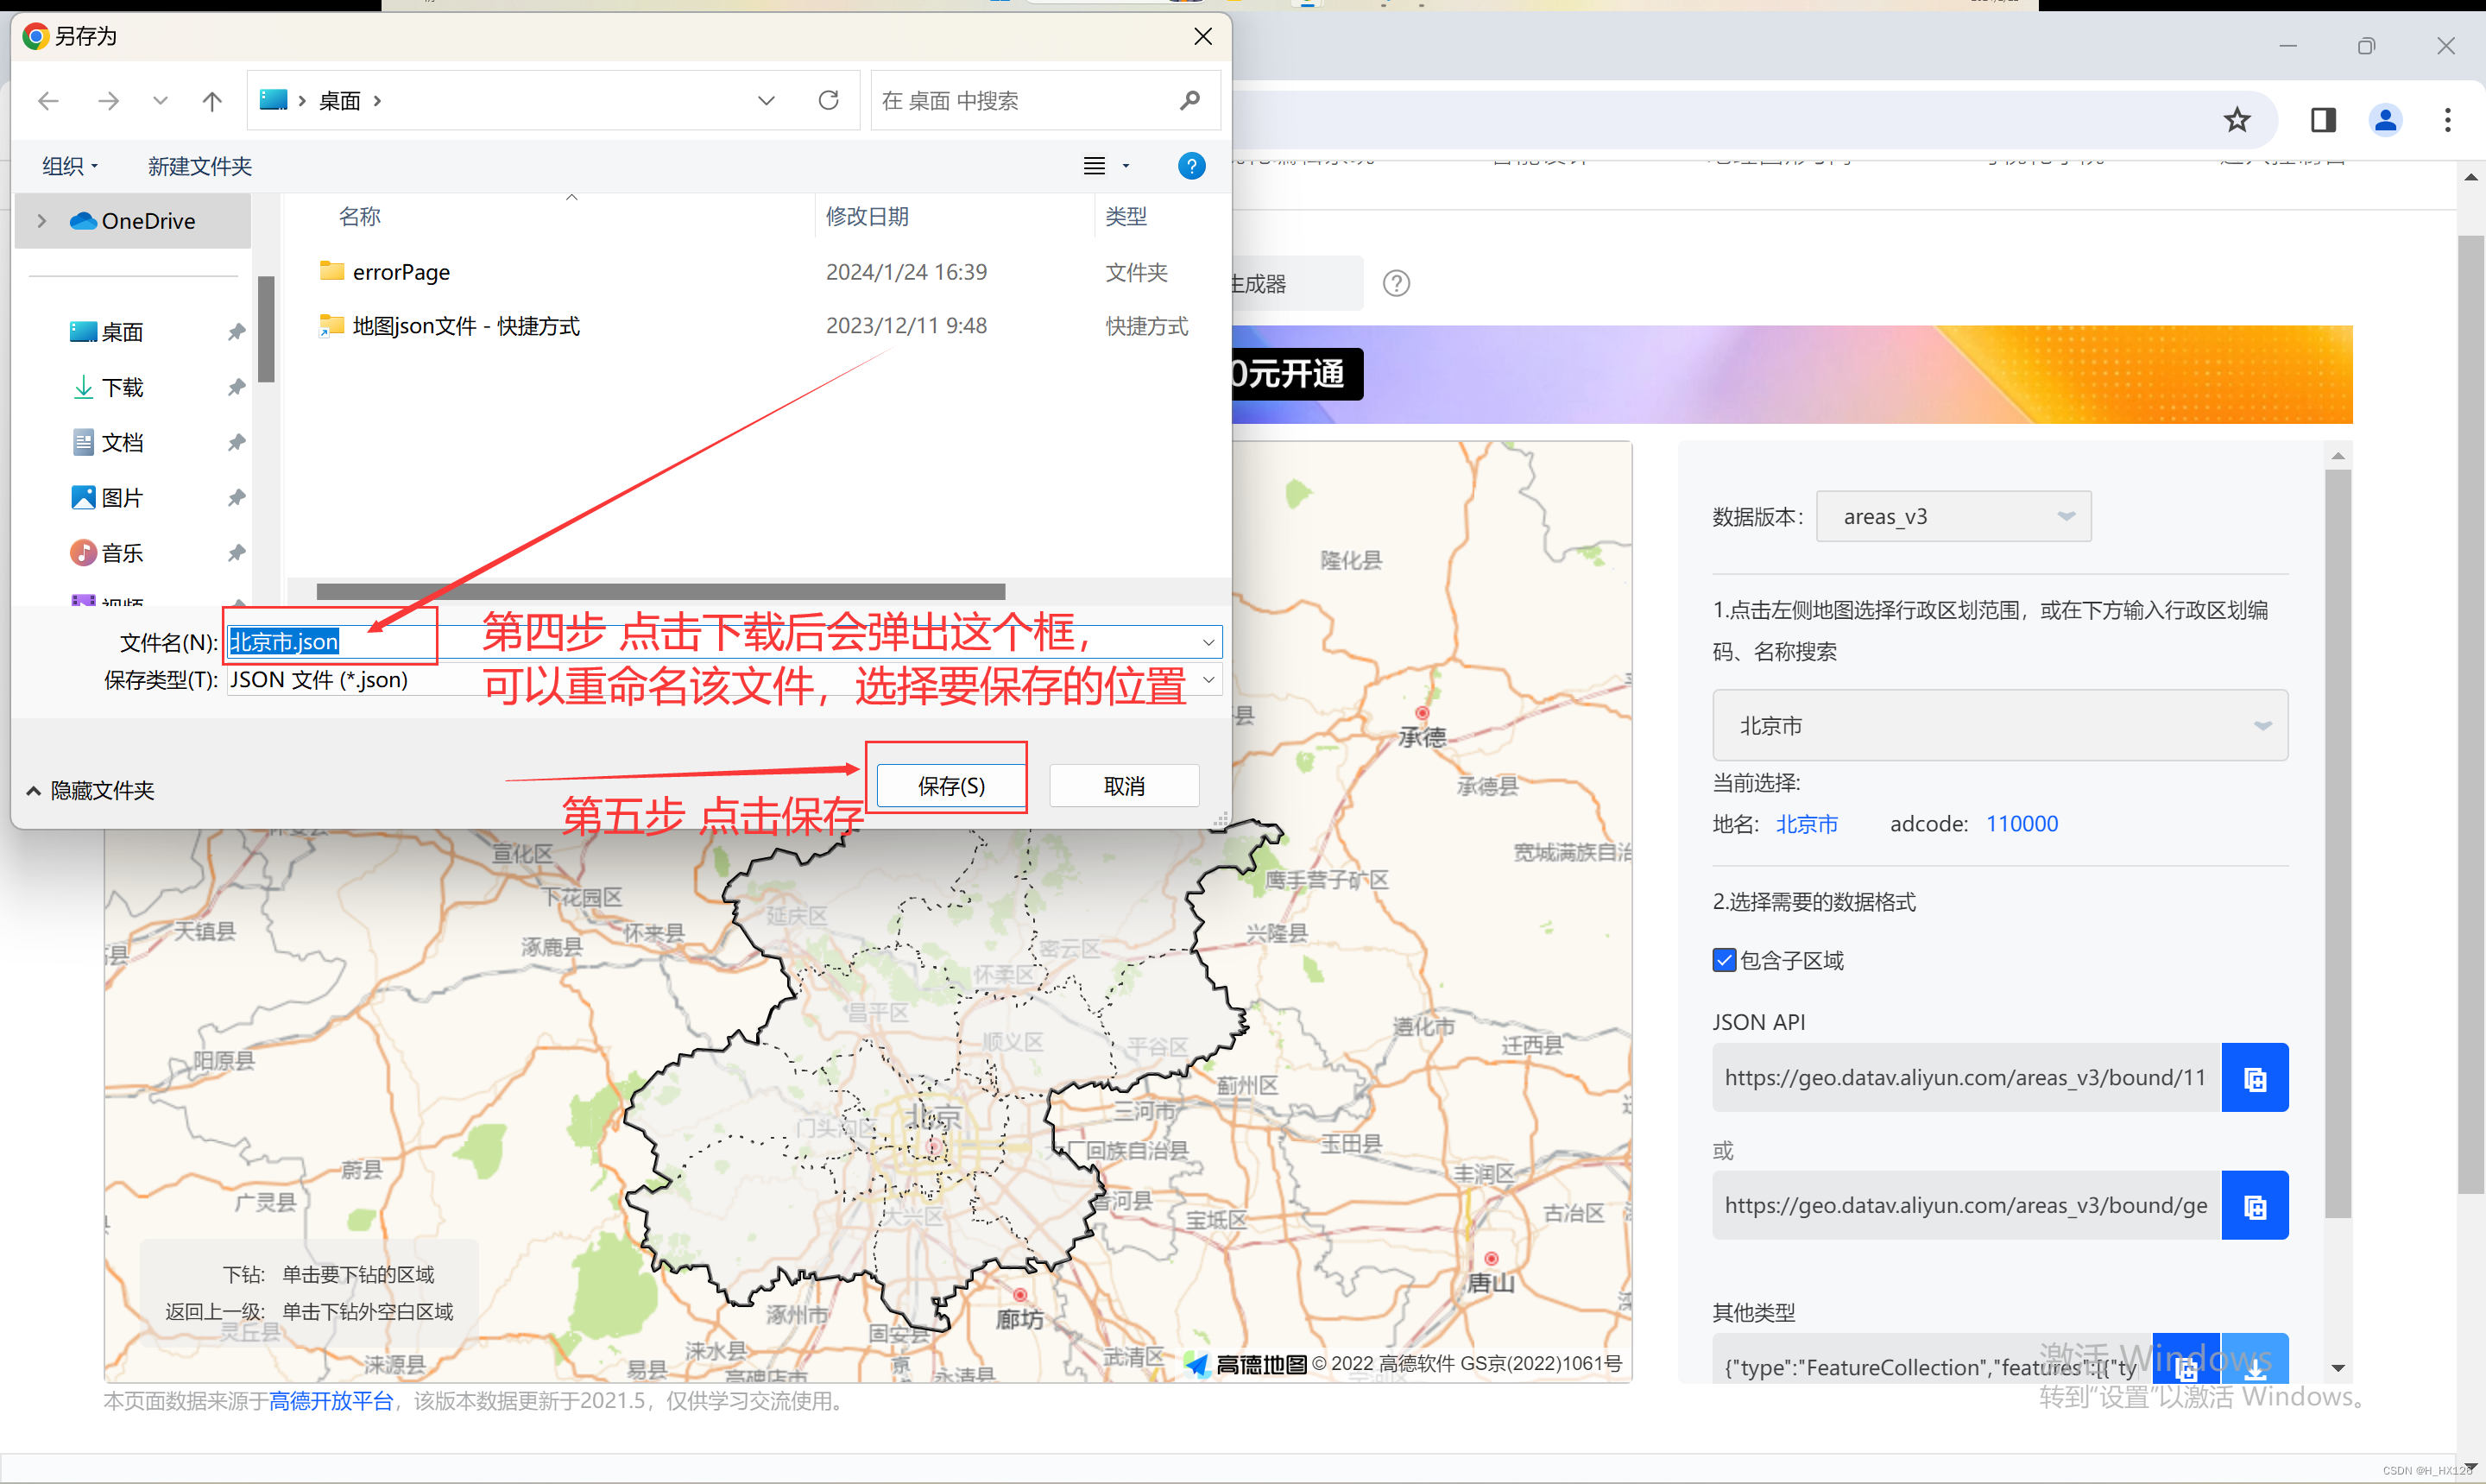Open the 高德开放平台 link
Viewport: 2486px width, 1484px height.
coord(331,1401)
